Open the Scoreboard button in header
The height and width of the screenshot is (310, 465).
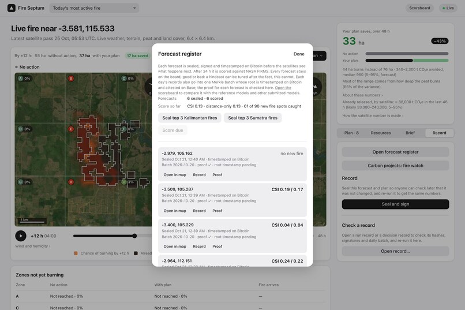(x=419, y=8)
